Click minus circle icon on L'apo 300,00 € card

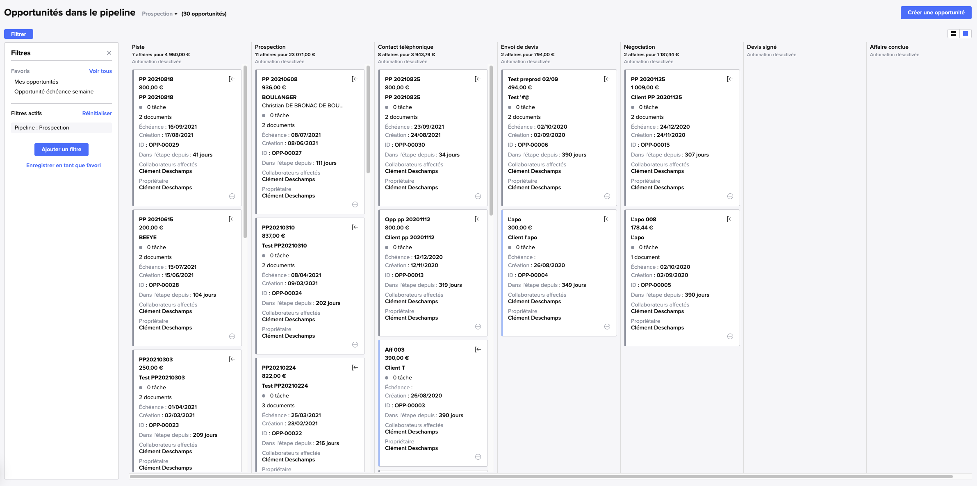[607, 327]
